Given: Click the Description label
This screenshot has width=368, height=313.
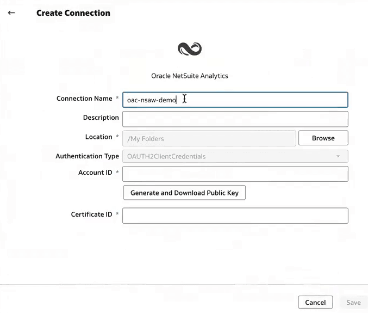Looking at the screenshot, I should pos(101,118).
